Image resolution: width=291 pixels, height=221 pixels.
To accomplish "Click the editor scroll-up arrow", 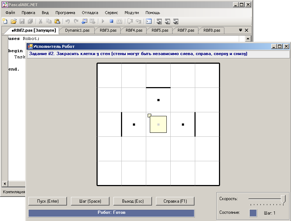I will point(248,39).
